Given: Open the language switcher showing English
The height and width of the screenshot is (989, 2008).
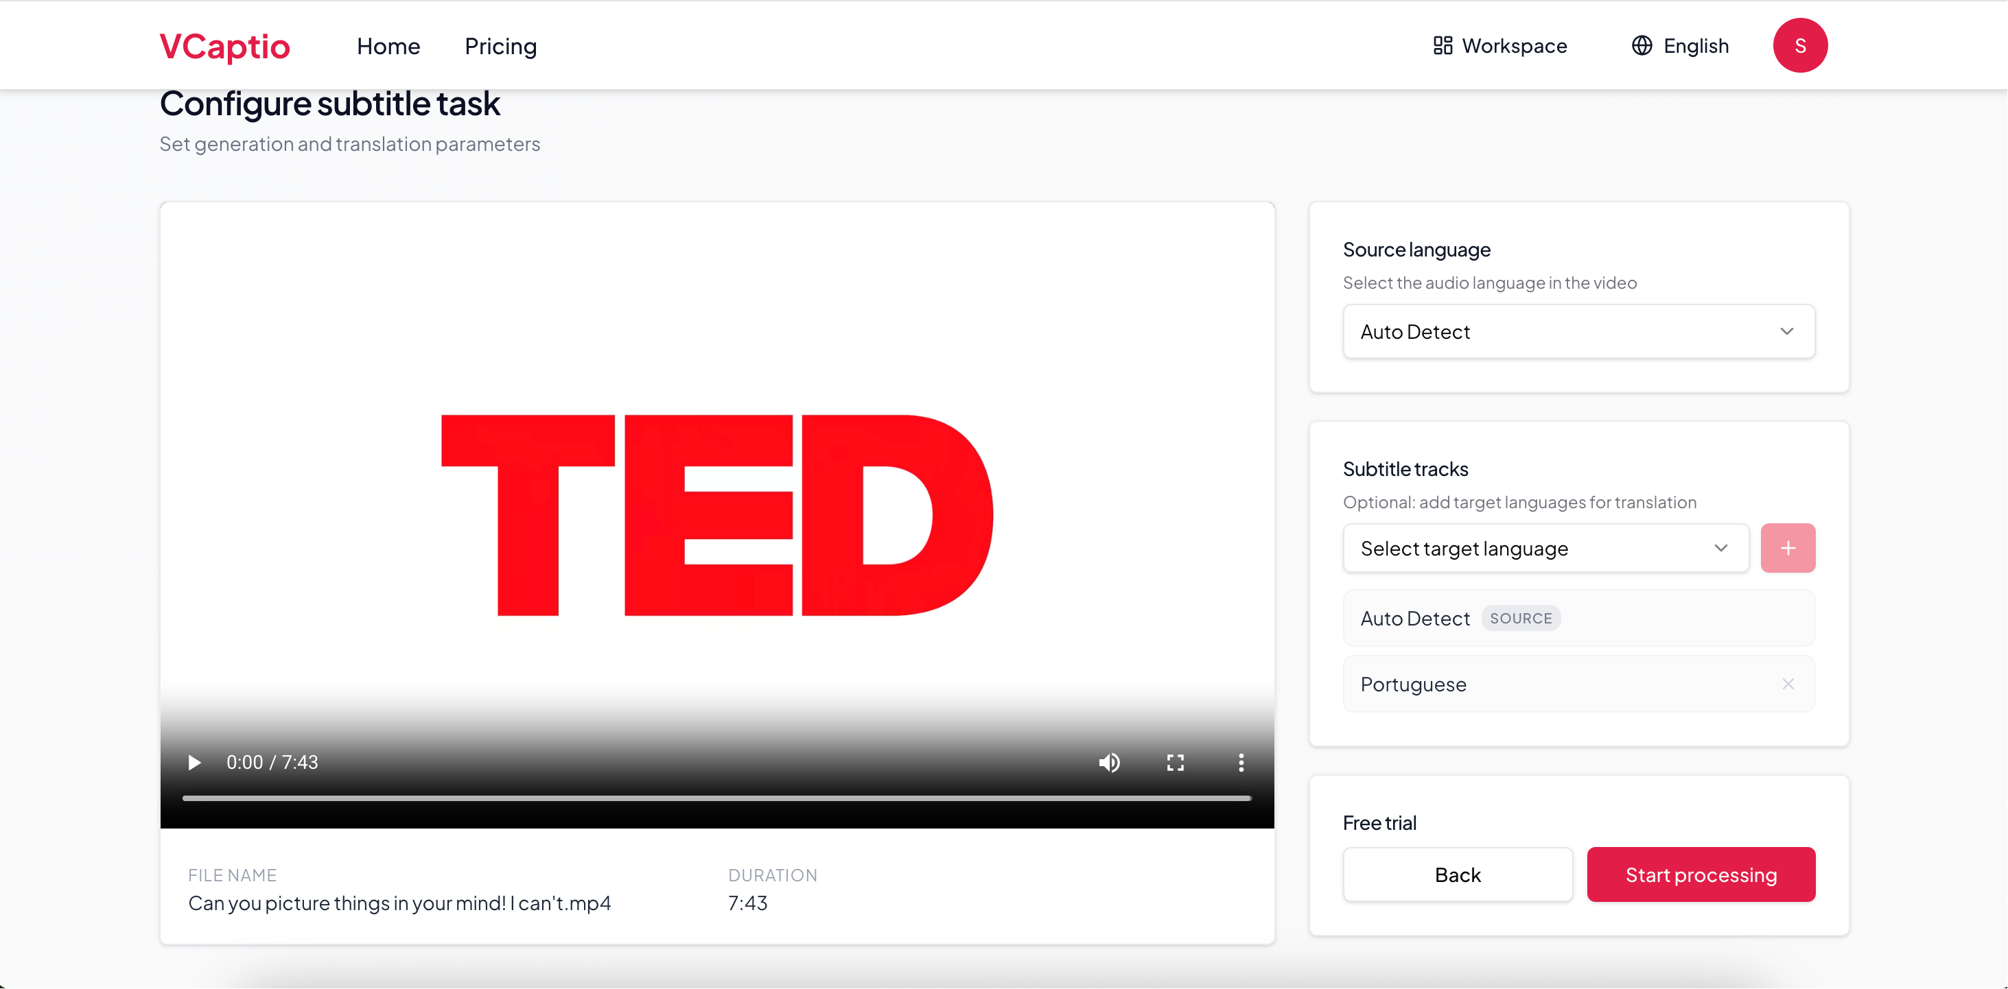Looking at the screenshot, I should pos(1679,45).
